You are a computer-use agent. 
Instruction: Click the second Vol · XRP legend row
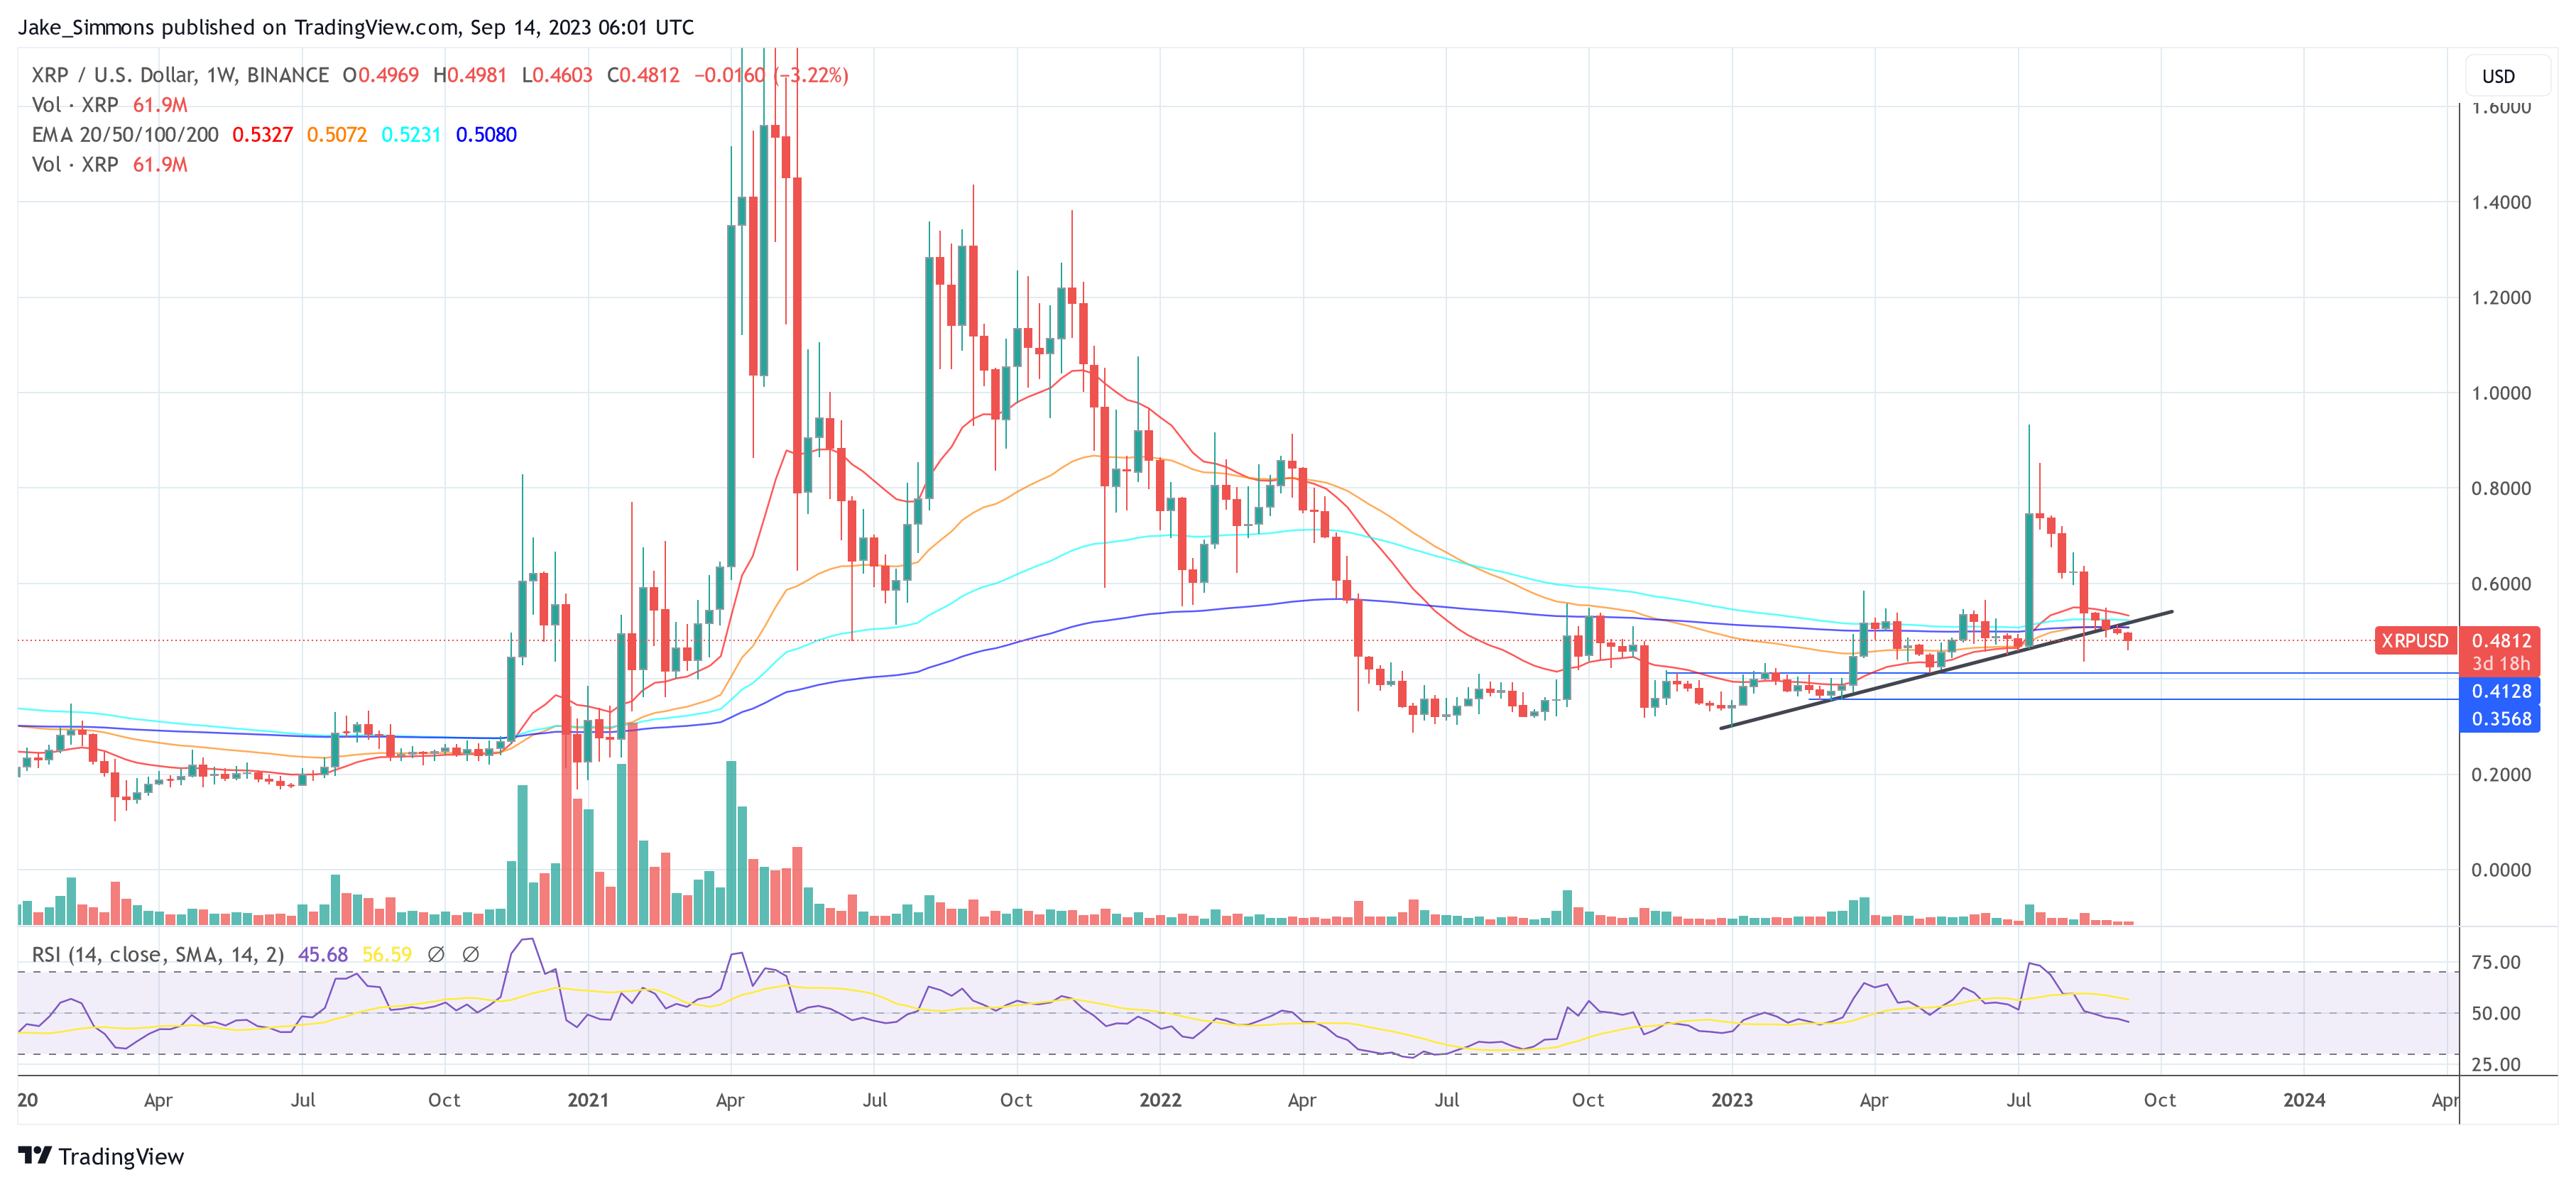(x=110, y=165)
